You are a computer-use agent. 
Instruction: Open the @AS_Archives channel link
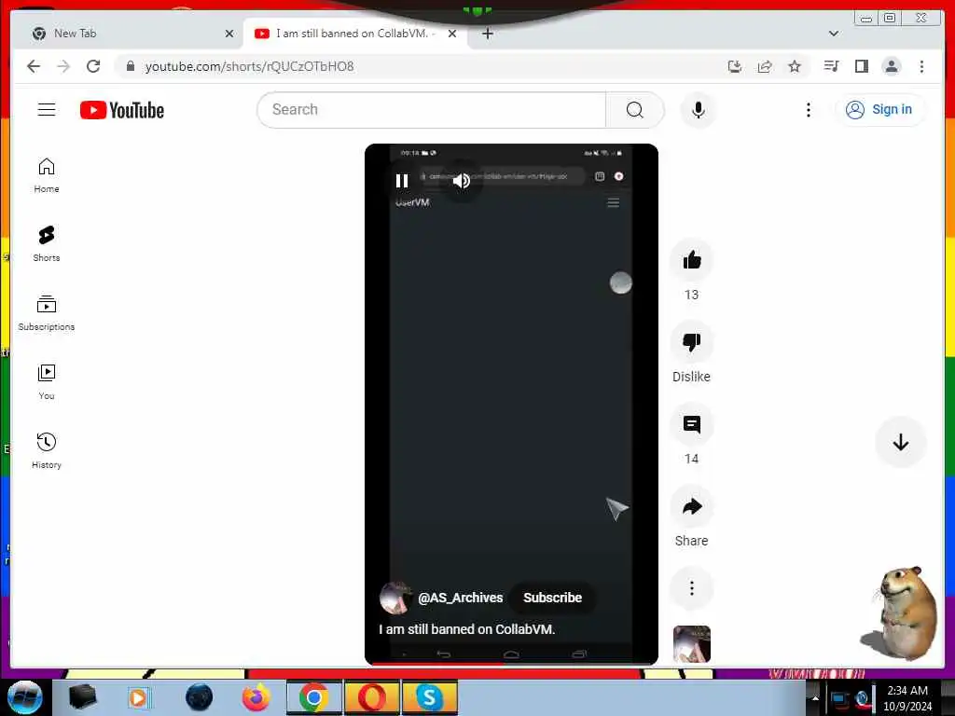[461, 598]
